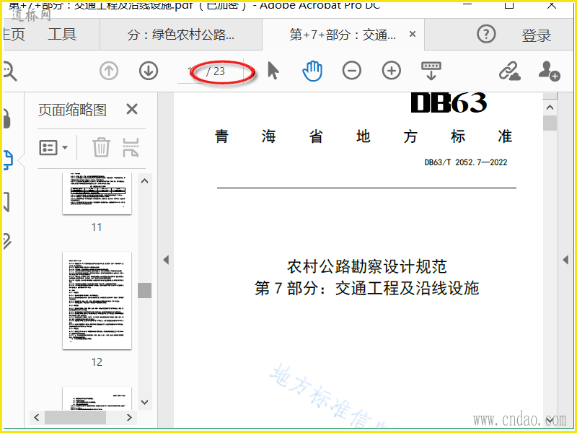Image resolution: width=577 pixels, height=433 pixels.
Task: Click thumbnail panel scroll left arrow
Action: [x=37, y=418]
